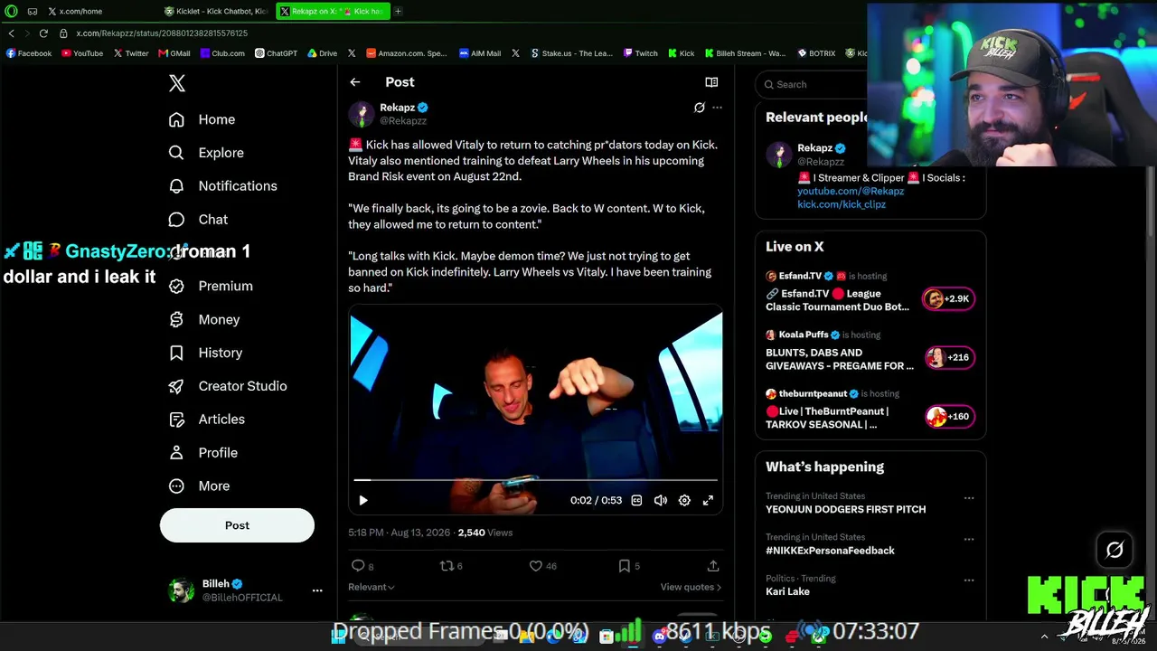
Task: Open More options on the Rekapz post
Action: 717,108
